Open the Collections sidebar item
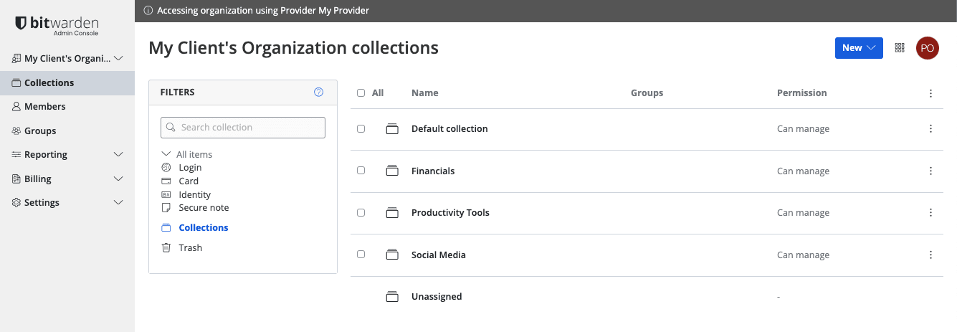The height and width of the screenshot is (332, 957). tap(67, 82)
